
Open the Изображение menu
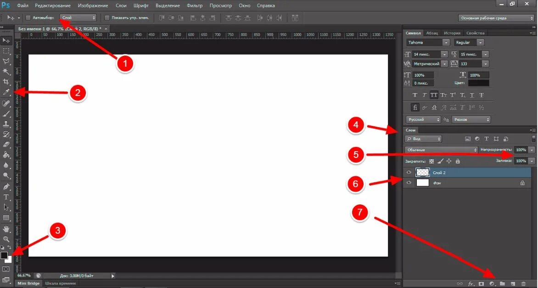(x=93, y=6)
